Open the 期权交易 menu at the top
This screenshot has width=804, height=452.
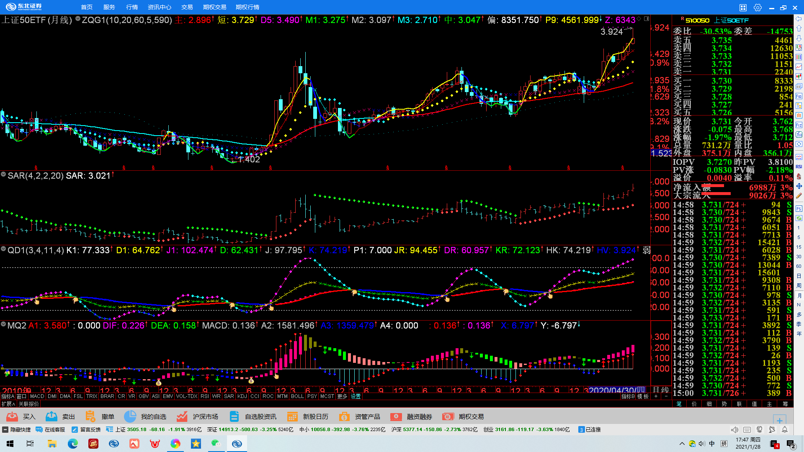(214, 7)
